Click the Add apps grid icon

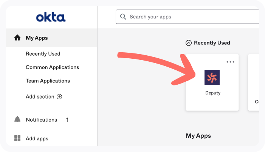[x=17, y=138]
